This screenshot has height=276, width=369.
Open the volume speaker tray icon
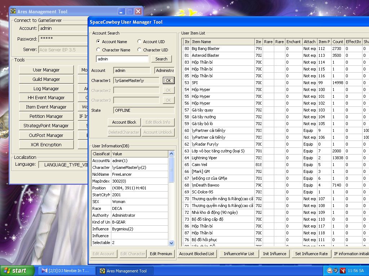pyautogui.click(x=336, y=271)
